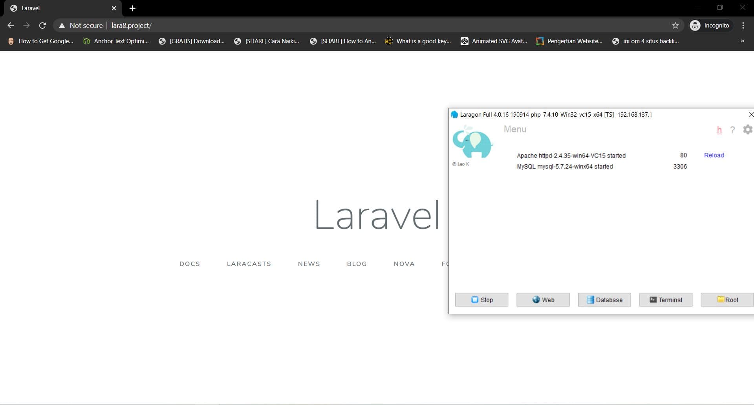Click the red 'h' icon in Laragon
Image resolution: width=754 pixels, height=405 pixels.
pos(719,130)
